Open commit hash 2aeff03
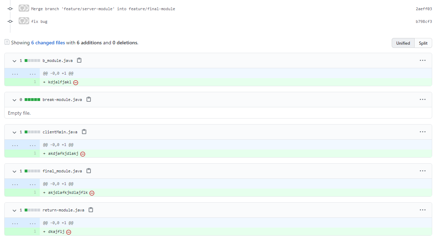Viewport: 435px width, 241px height. click(424, 9)
